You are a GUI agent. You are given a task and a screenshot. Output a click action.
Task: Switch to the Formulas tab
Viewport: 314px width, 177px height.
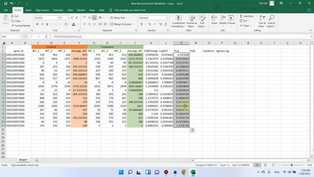pos(58,10)
